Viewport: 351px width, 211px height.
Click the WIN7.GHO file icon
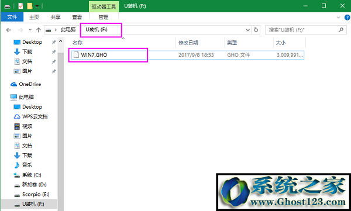pyautogui.click(x=76, y=55)
